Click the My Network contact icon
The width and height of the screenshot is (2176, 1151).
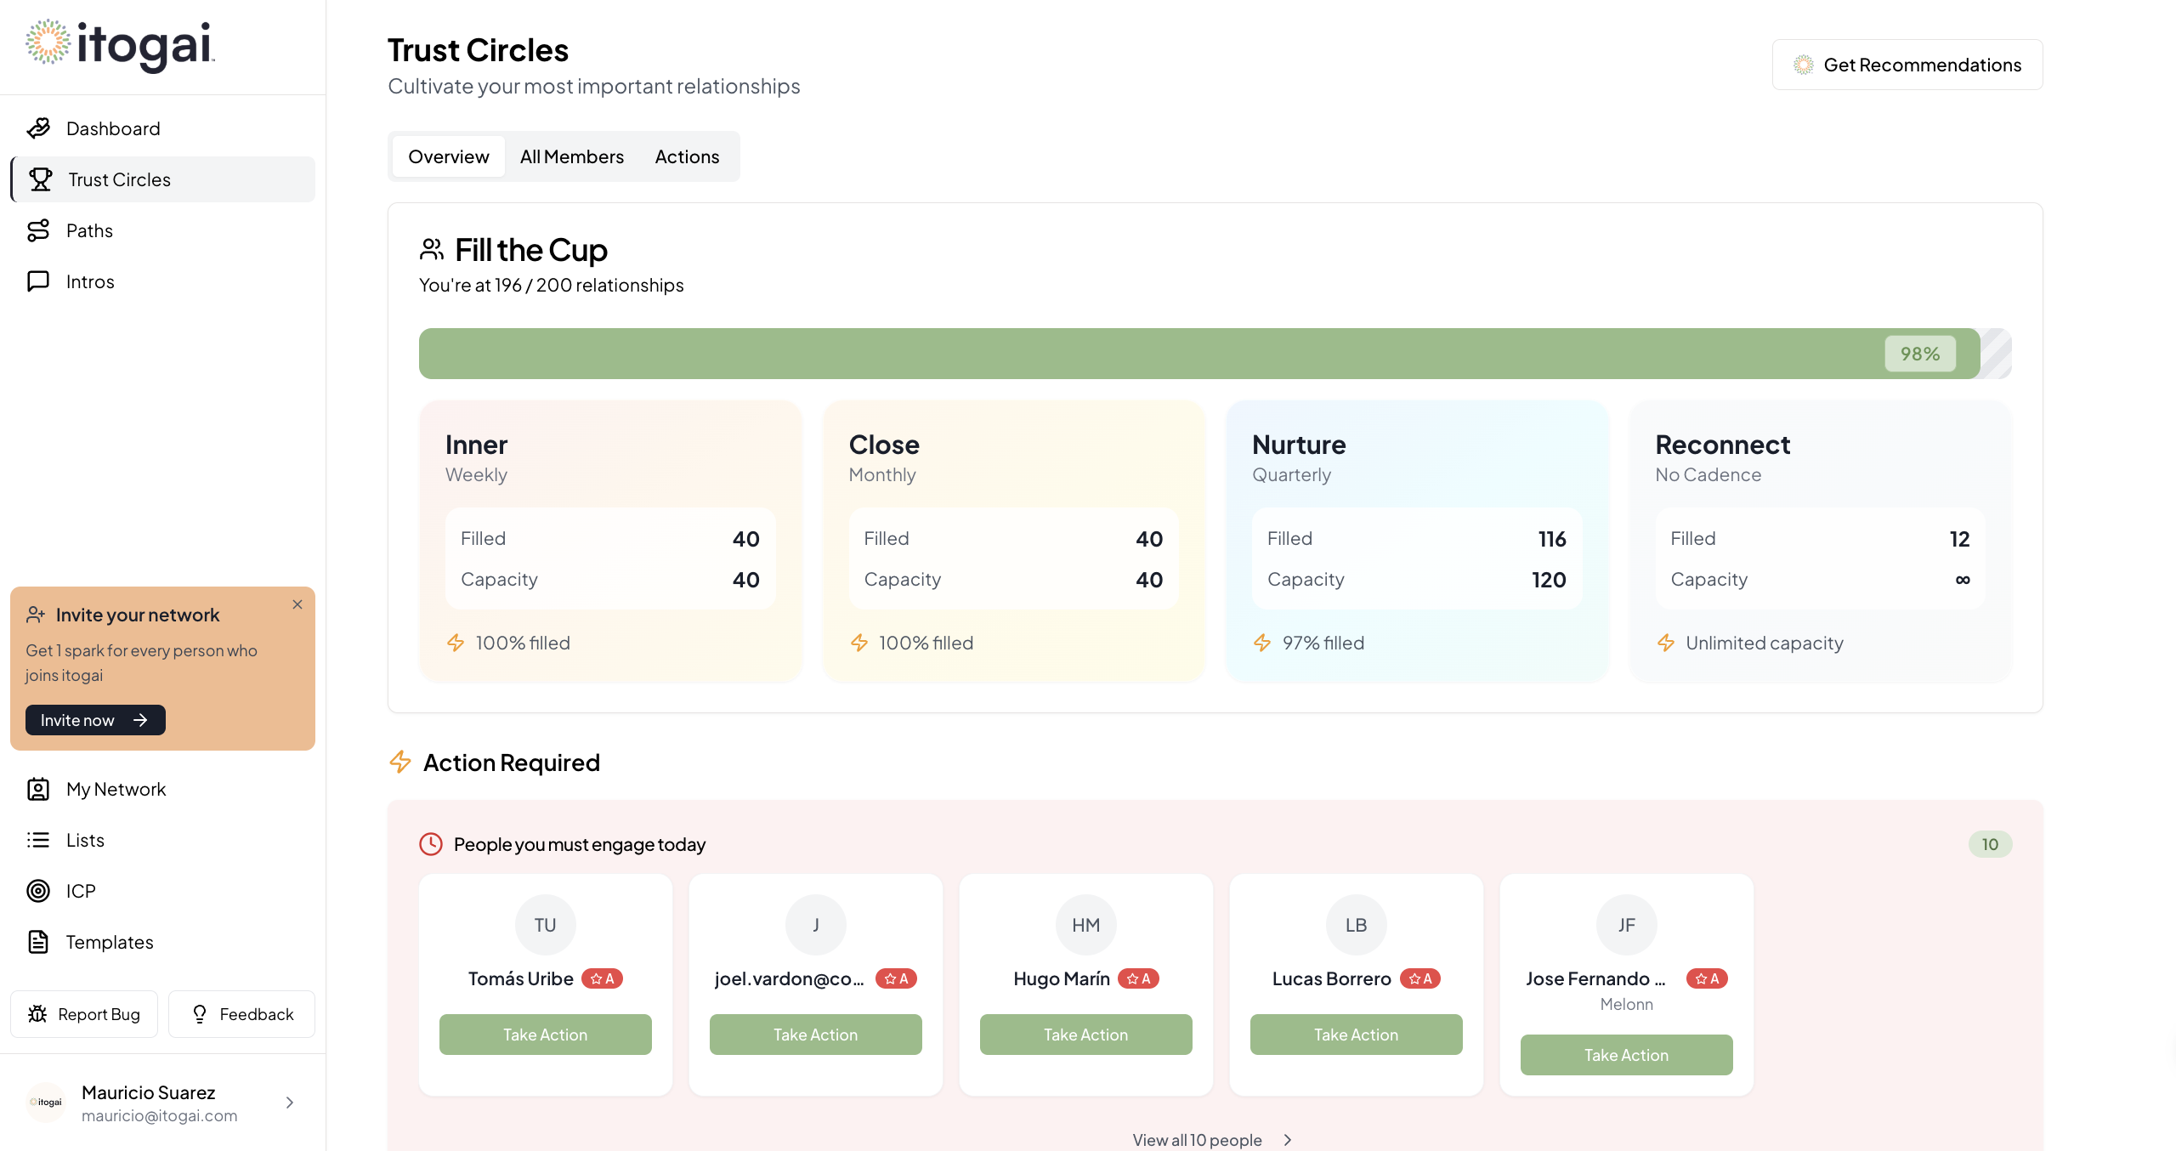point(39,789)
